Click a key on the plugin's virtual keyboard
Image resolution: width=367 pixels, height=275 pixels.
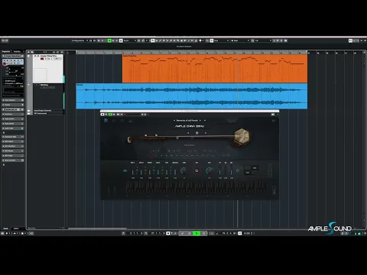196,188
